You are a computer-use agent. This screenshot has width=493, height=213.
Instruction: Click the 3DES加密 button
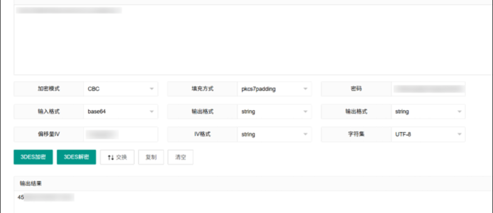[33, 157]
